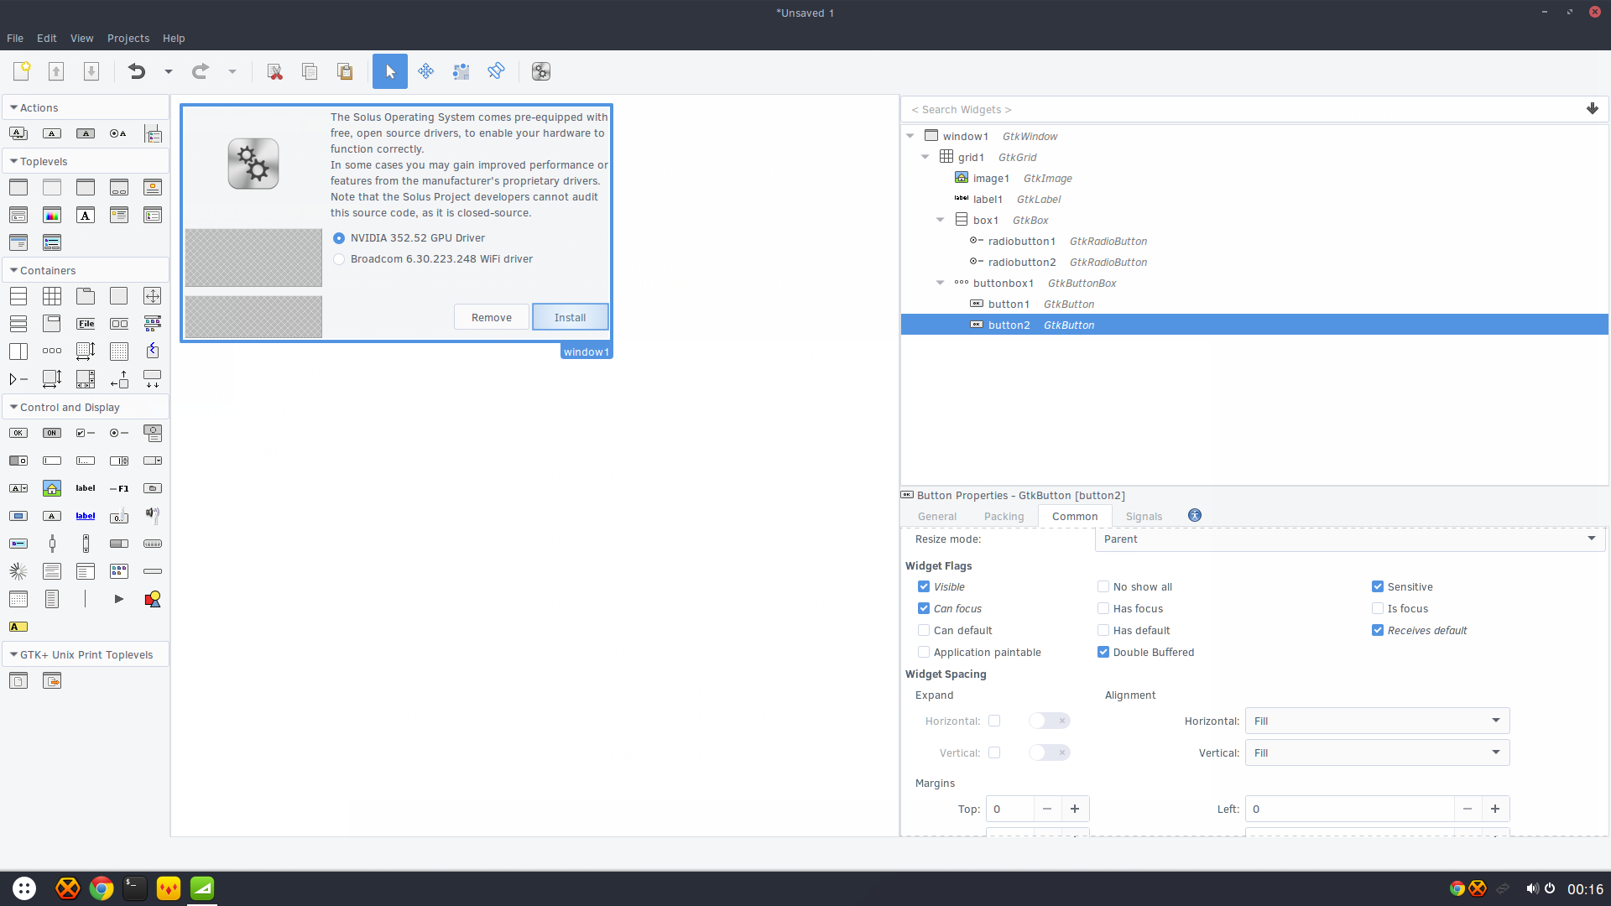
Task: Click the Open project up-arrow toolbar icon
Action: point(56,71)
